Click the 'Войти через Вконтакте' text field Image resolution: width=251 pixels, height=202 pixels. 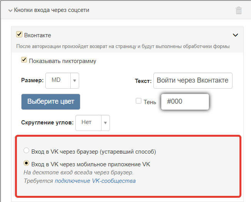(x=193, y=81)
